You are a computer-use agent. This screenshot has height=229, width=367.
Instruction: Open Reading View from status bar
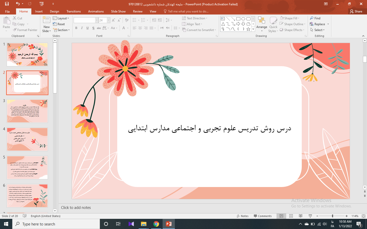[x=300, y=216]
